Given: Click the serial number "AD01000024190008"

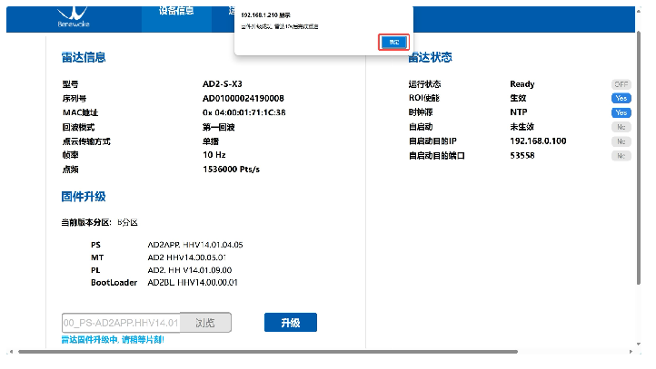Looking at the screenshot, I should coord(244,99).
